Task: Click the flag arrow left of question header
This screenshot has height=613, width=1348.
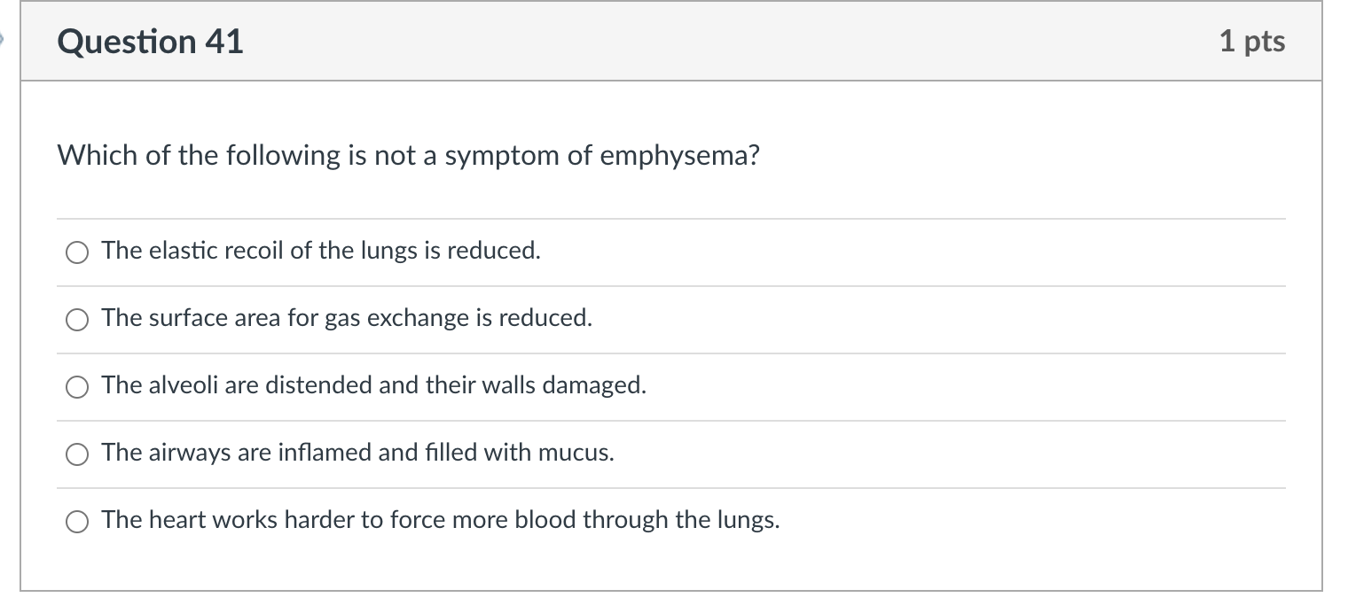Action: click(4, 40)
